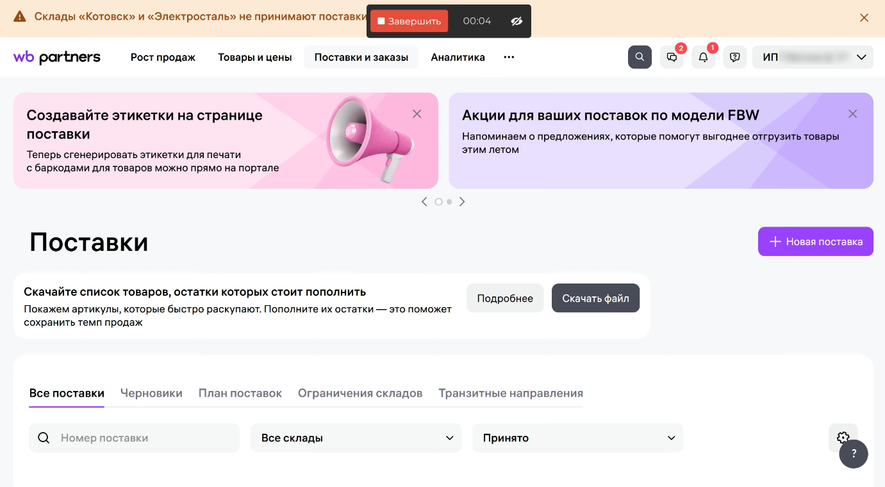885x487 pixels.
Task: Click the Акции для ваших поставок banner
Action: (661, 141)
